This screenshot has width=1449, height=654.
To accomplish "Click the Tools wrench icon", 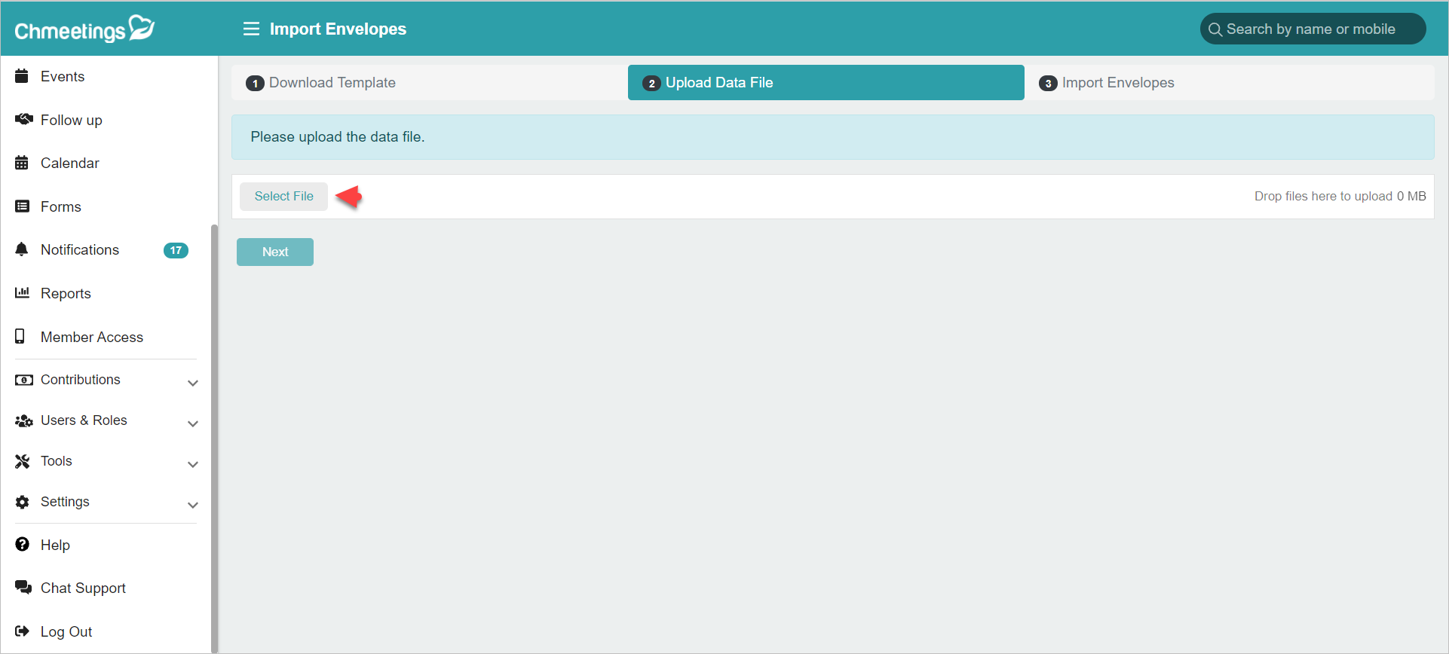I will [x=23, y=461].
